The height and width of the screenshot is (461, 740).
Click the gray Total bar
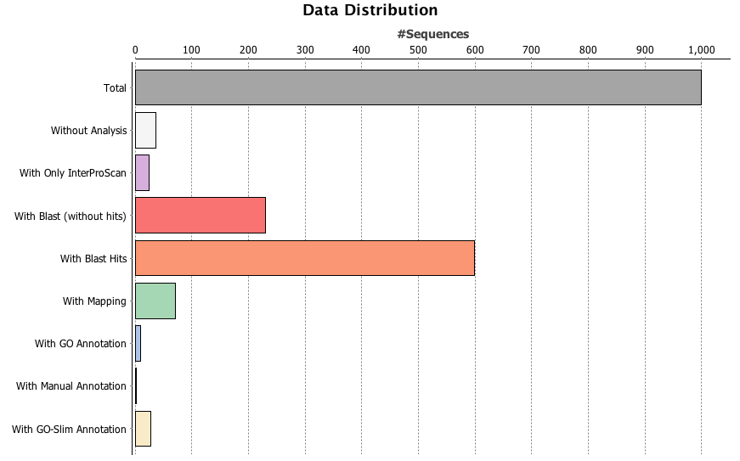[418, 87]
